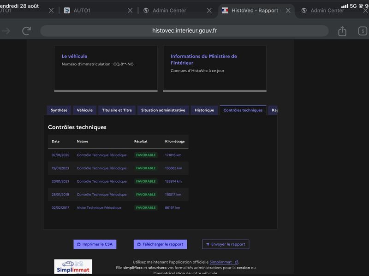
Task: Click the Date column header
Action: point(55,141)
